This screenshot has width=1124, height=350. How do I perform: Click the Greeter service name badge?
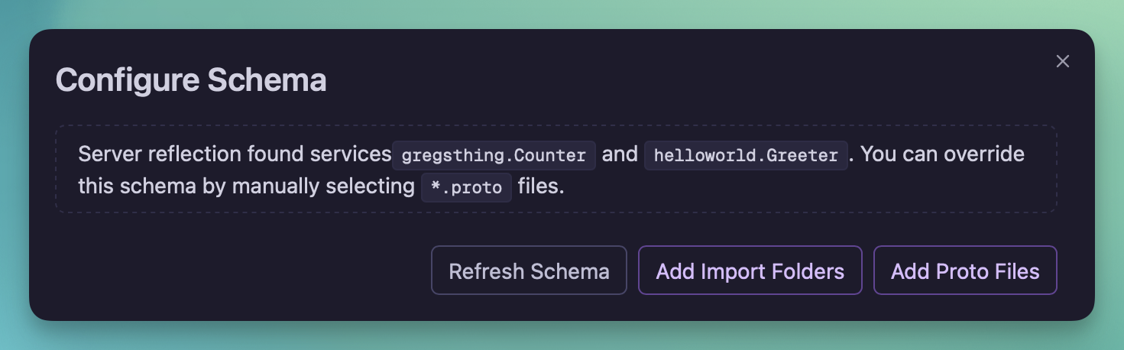click(746, 155)
